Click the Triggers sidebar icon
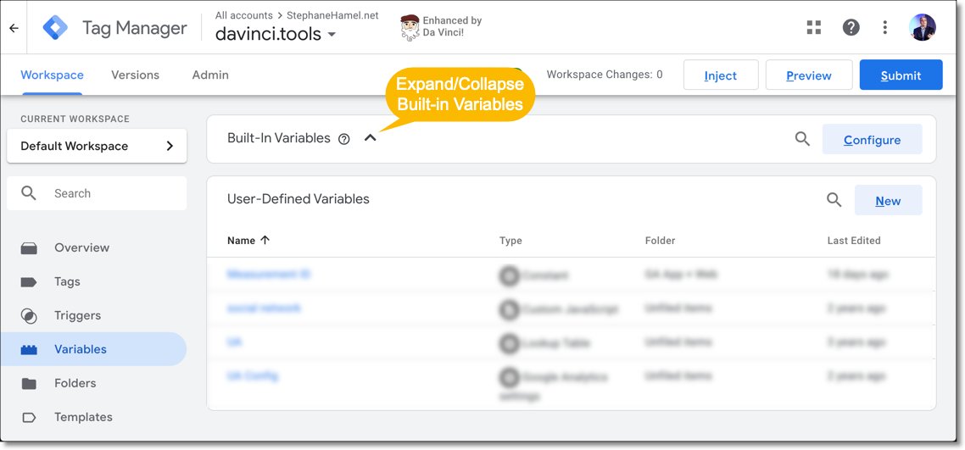This screenshot has width=965, height=450. [x=29, y=316]
